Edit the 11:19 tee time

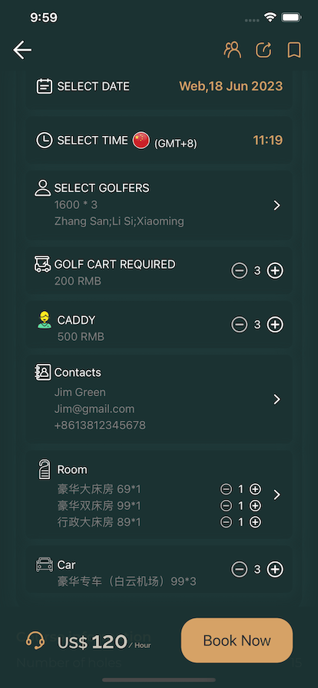point(268,141)
